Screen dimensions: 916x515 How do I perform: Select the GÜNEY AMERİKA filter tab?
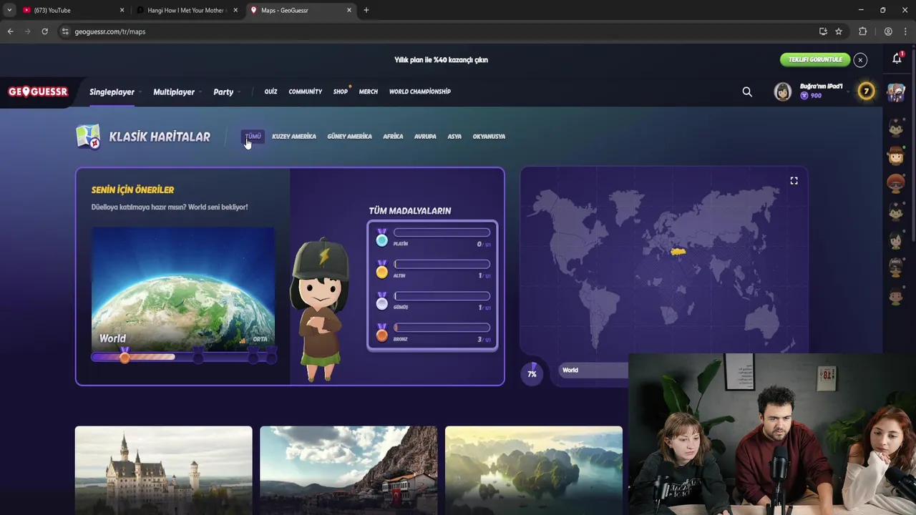tap(349, 137)
